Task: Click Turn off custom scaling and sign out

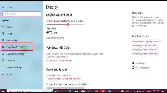Action: (63, 79)
